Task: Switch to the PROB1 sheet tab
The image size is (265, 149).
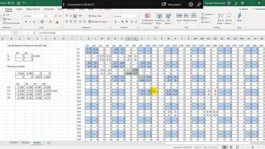Action: [x=14, y=143]
